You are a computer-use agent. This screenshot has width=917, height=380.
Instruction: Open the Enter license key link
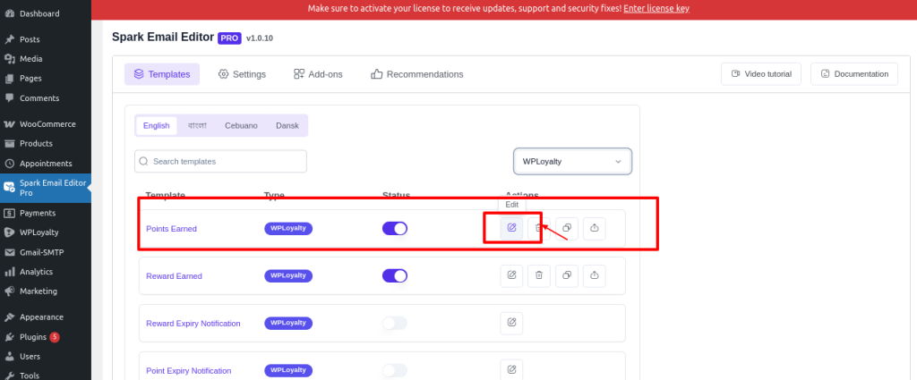coord(656,9)
